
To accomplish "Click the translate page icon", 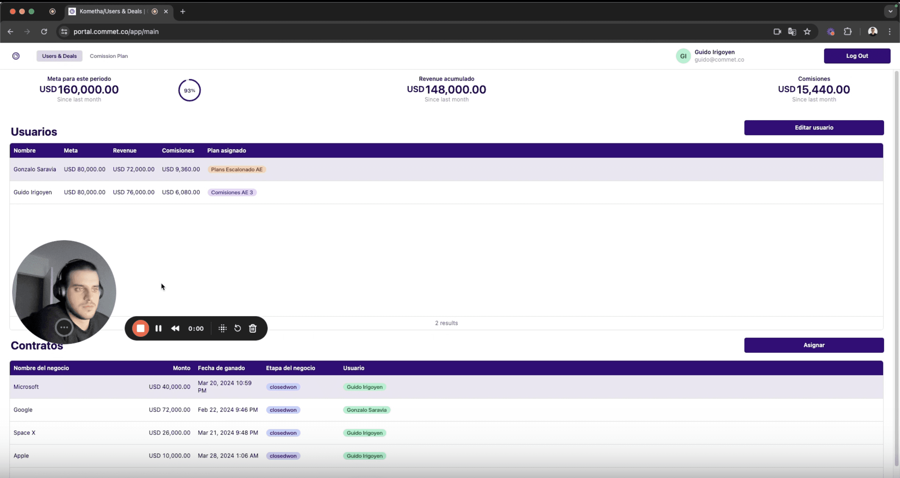I will (792, 32).
